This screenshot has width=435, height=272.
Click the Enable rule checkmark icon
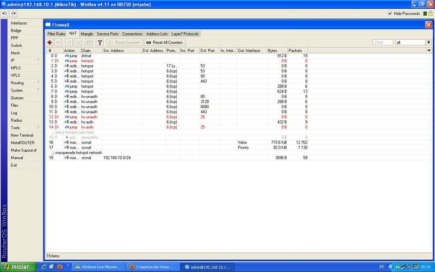69,42
